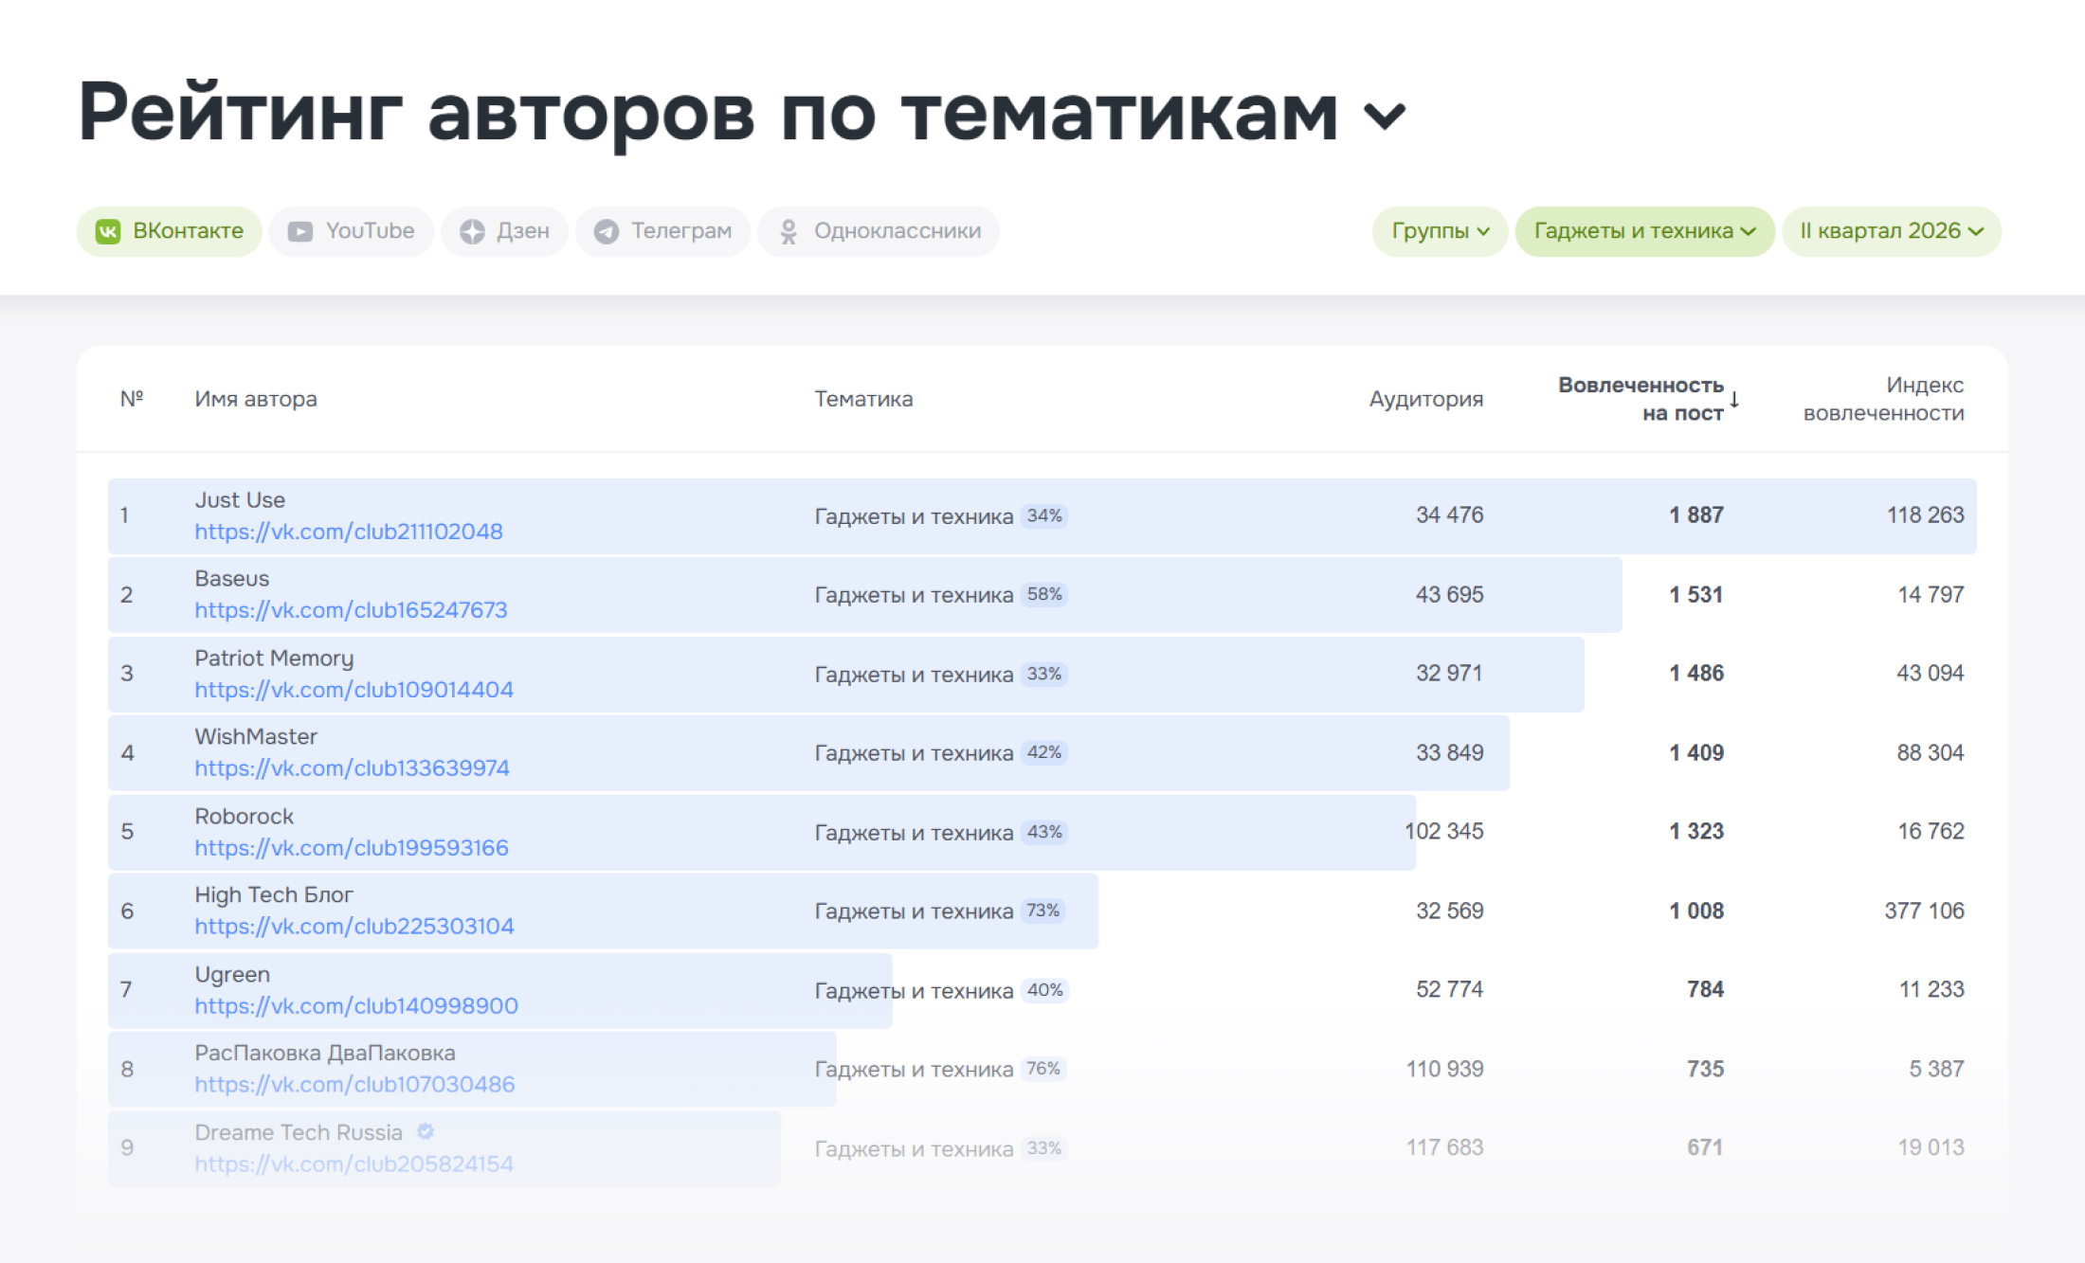Click engagement index value 377 106
The image size is (2085, 1263).
pos(1925,911)
